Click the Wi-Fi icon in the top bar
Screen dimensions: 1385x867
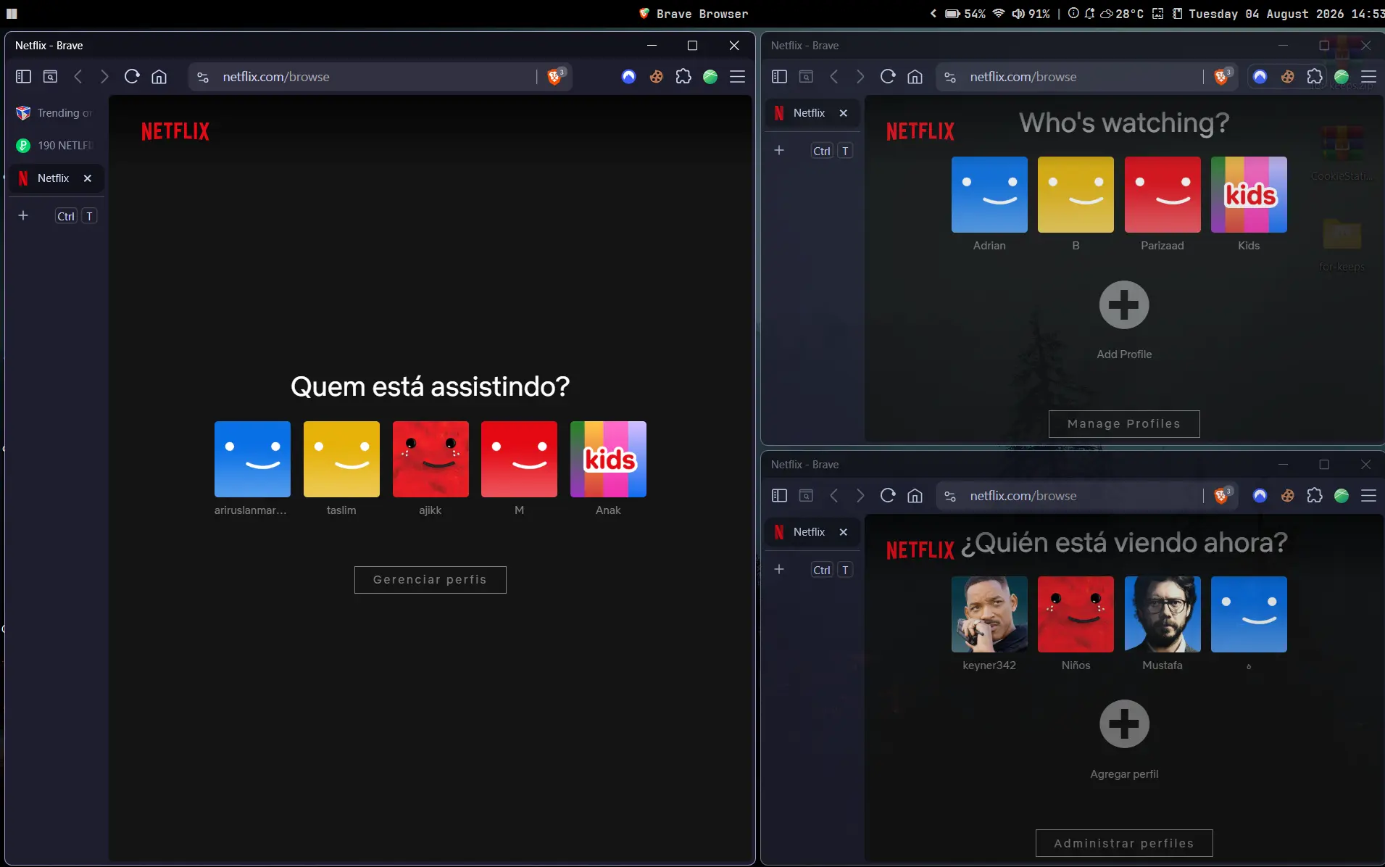click(999, 14)
